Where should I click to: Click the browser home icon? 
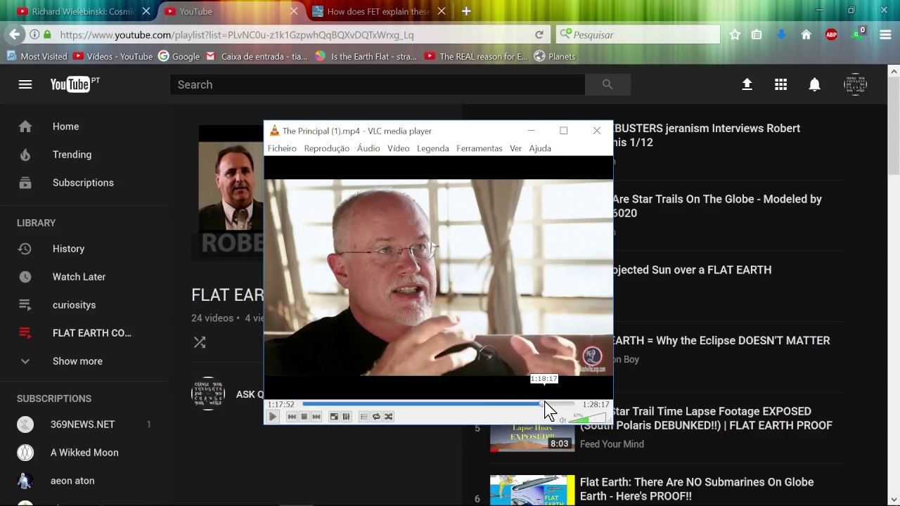coord(806,34)
